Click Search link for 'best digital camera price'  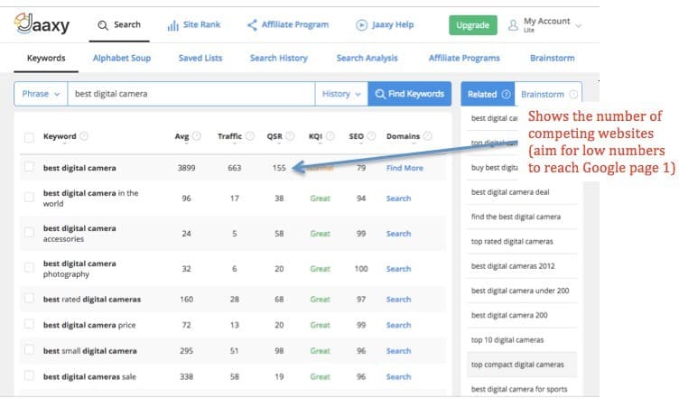click(398, 325)
